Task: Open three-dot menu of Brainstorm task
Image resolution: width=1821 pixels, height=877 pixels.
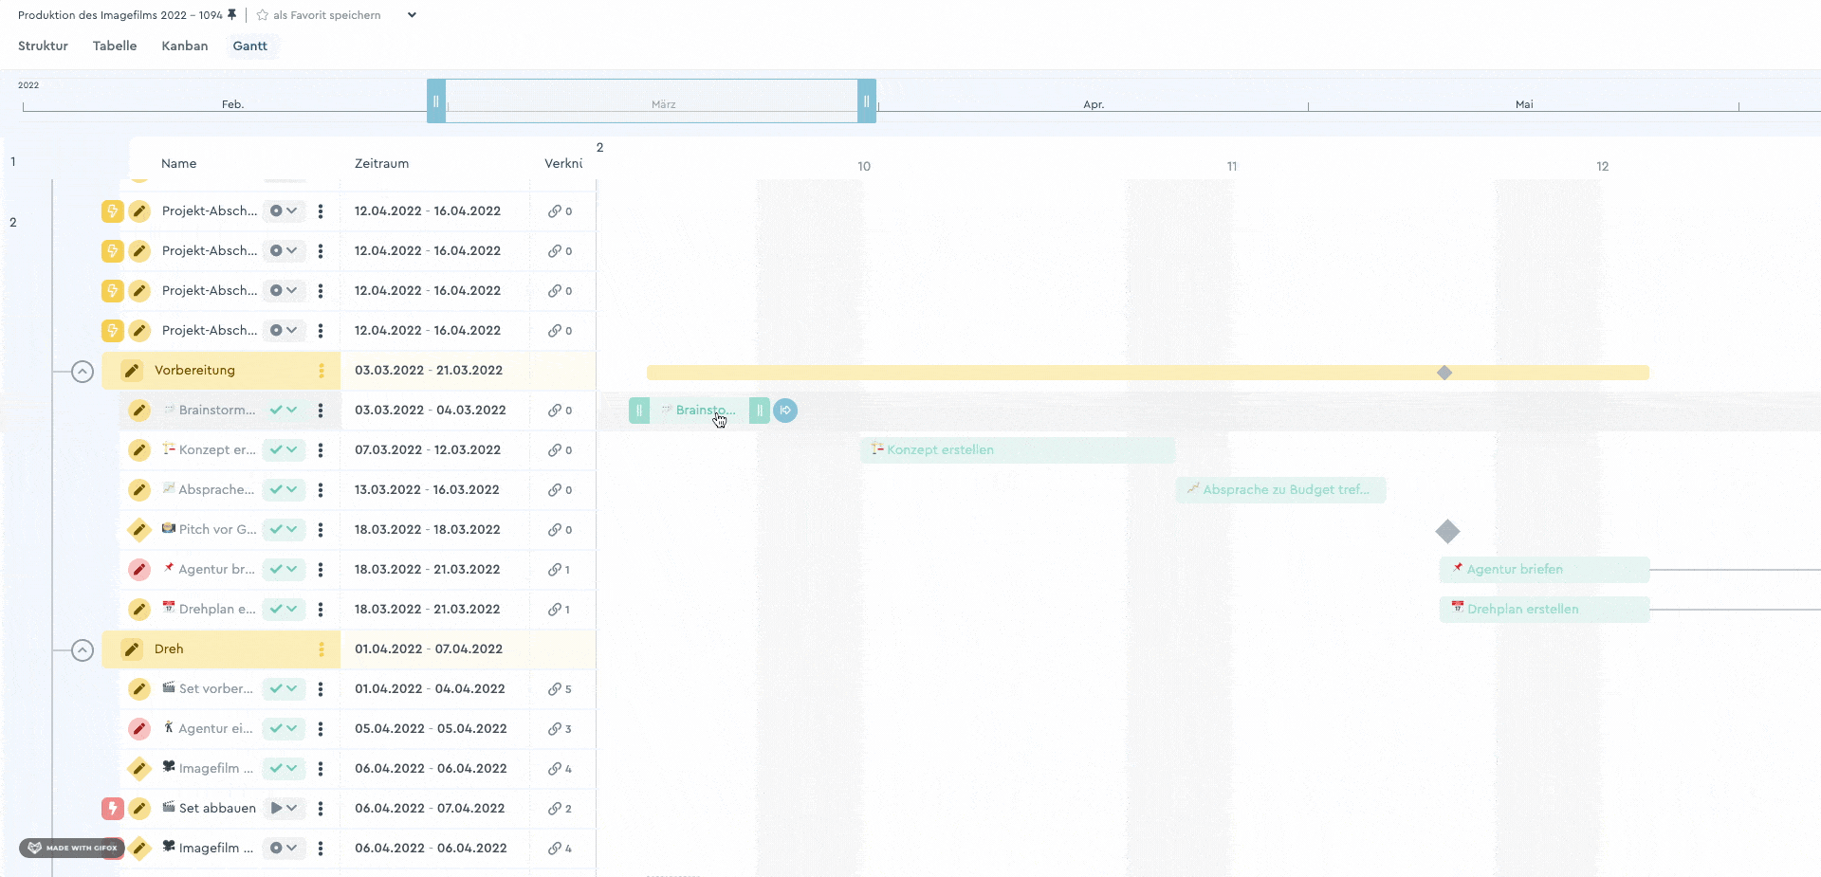Action: click(x=321, y=411)
